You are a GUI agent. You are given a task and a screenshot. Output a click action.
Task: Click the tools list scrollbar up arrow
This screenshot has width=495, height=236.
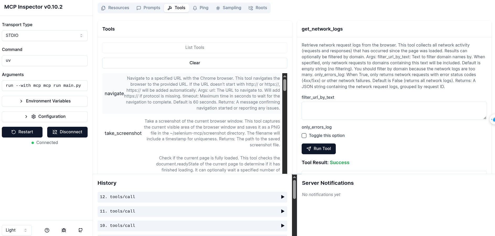(285, 76)
